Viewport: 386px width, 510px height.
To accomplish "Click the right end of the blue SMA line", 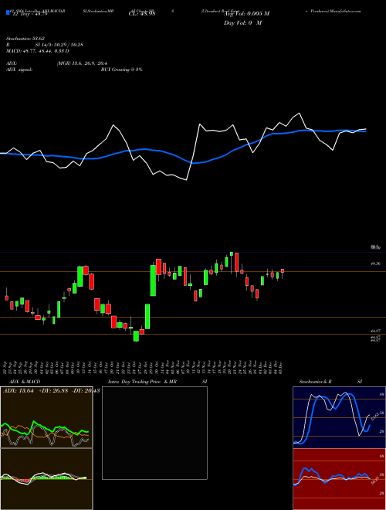I will [365, 131].
